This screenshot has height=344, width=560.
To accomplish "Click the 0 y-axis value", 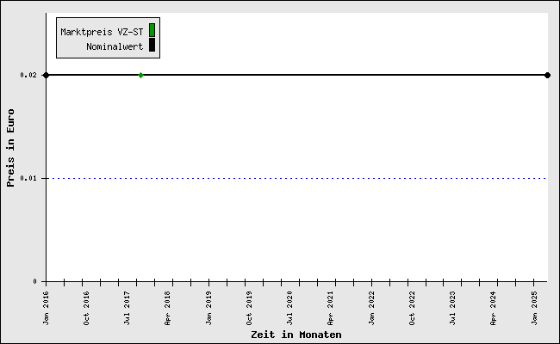I will [34, 281].
